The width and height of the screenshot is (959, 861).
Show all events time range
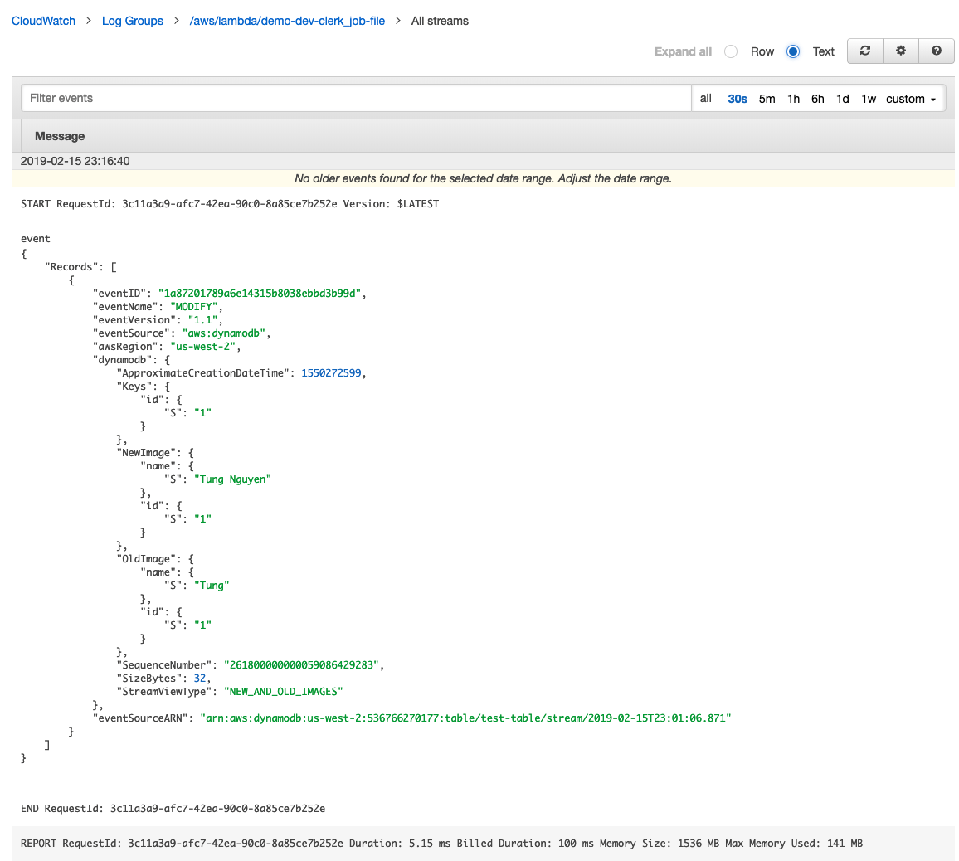(x=706, y=99)
